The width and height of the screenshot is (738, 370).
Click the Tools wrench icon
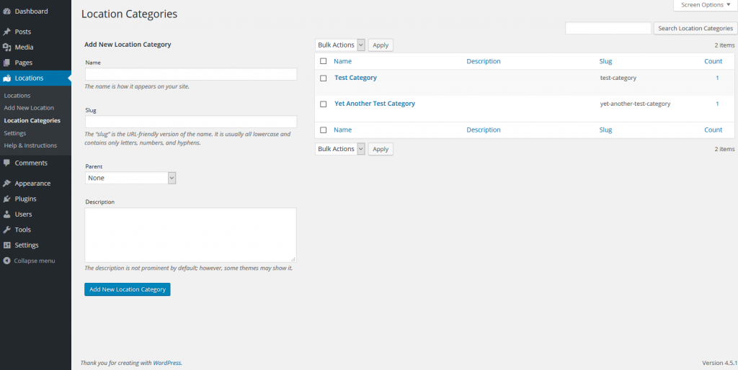[x=7, y=230]
